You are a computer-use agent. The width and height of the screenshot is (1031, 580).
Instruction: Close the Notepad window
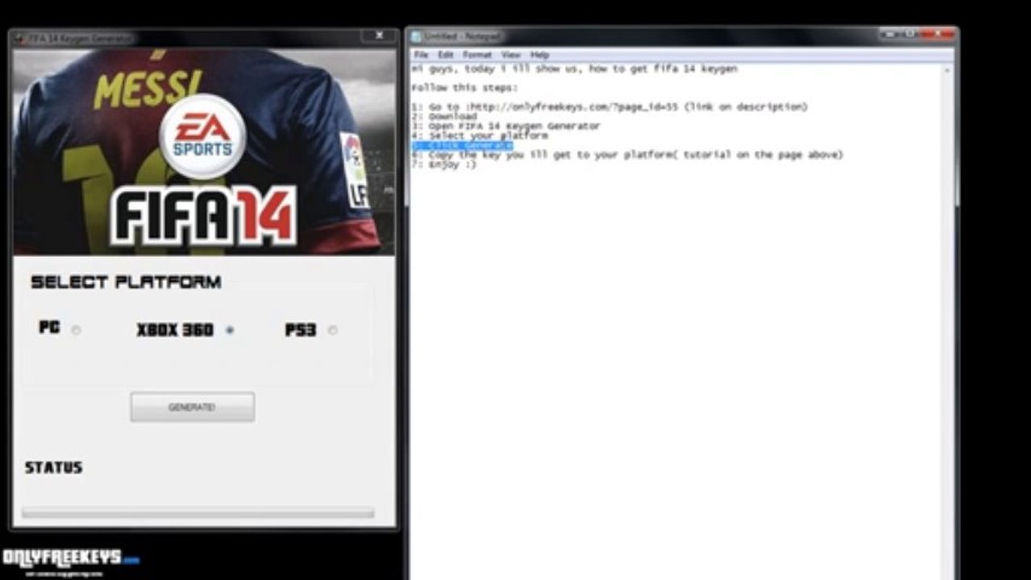[x=937, y=35]
